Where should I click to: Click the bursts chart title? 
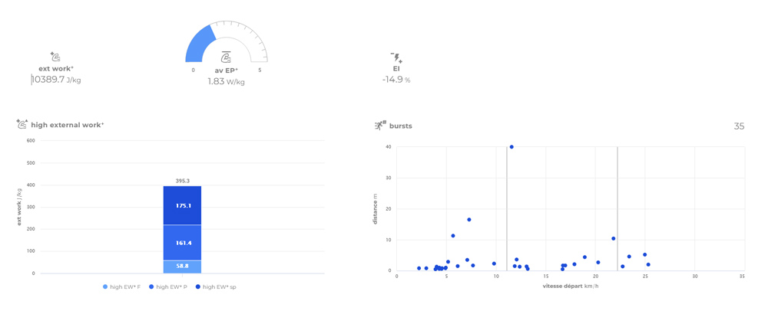401,126
